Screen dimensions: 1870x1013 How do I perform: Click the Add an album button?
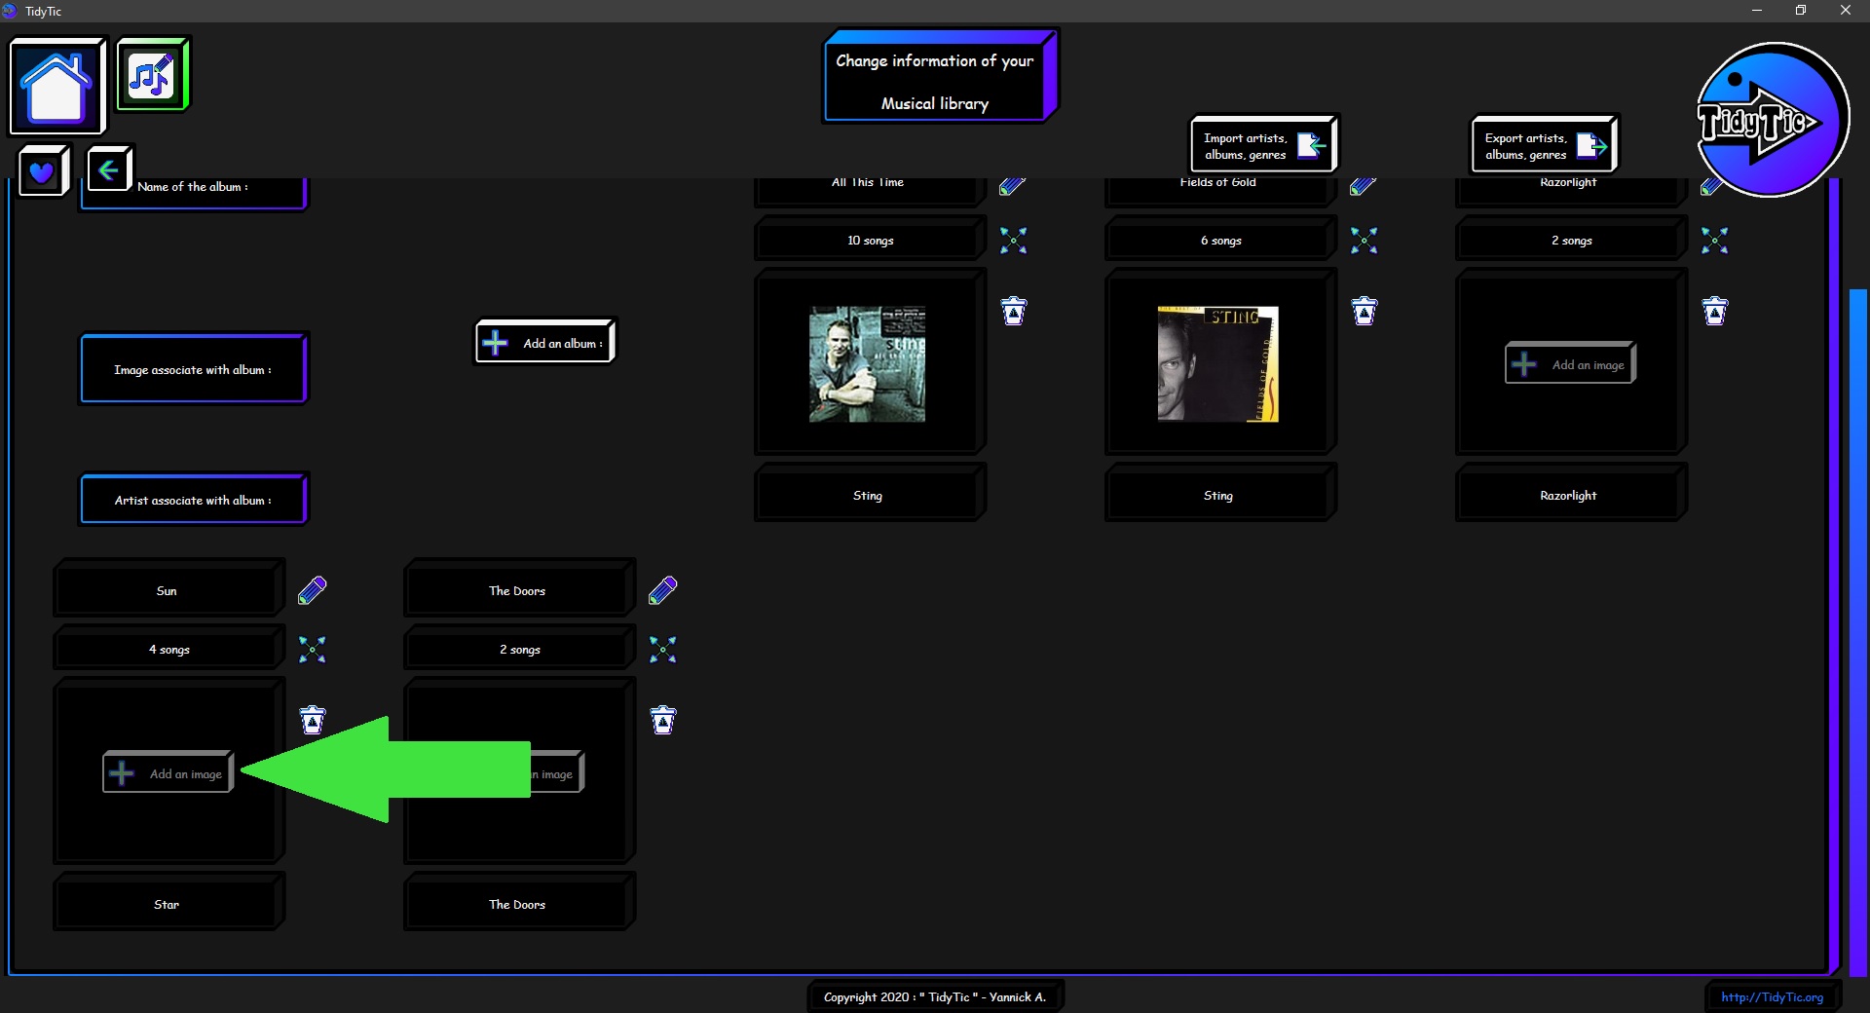[x=545, y=342]
